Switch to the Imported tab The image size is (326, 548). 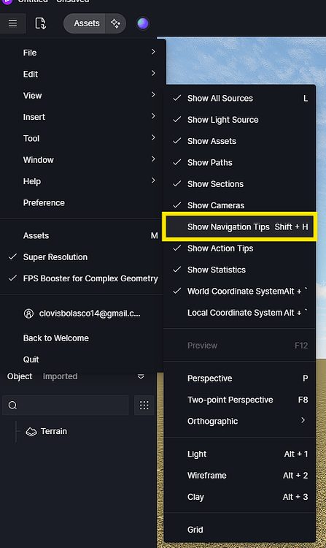click(60, 376)
